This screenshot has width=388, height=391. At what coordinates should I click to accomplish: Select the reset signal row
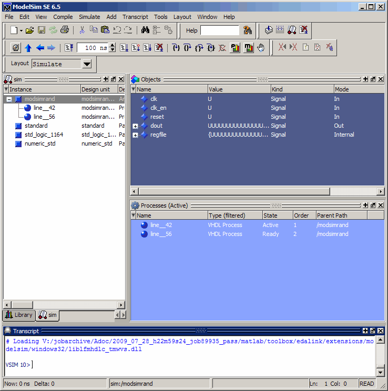[257, 117]
